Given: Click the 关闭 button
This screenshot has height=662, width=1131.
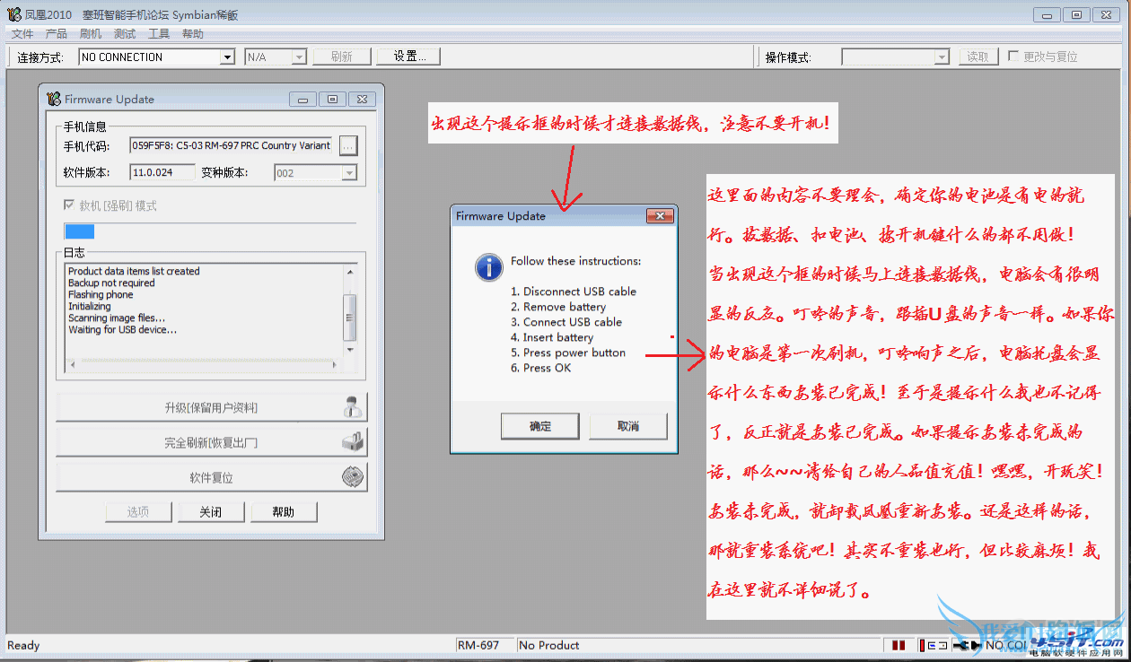Looking at the screenshot, I should 210,512.
